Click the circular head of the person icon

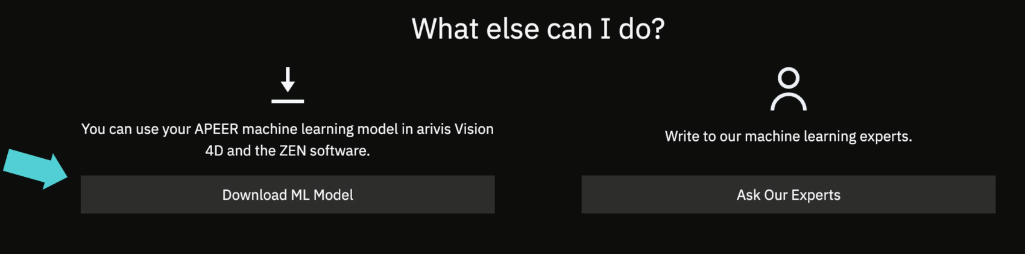788,78
